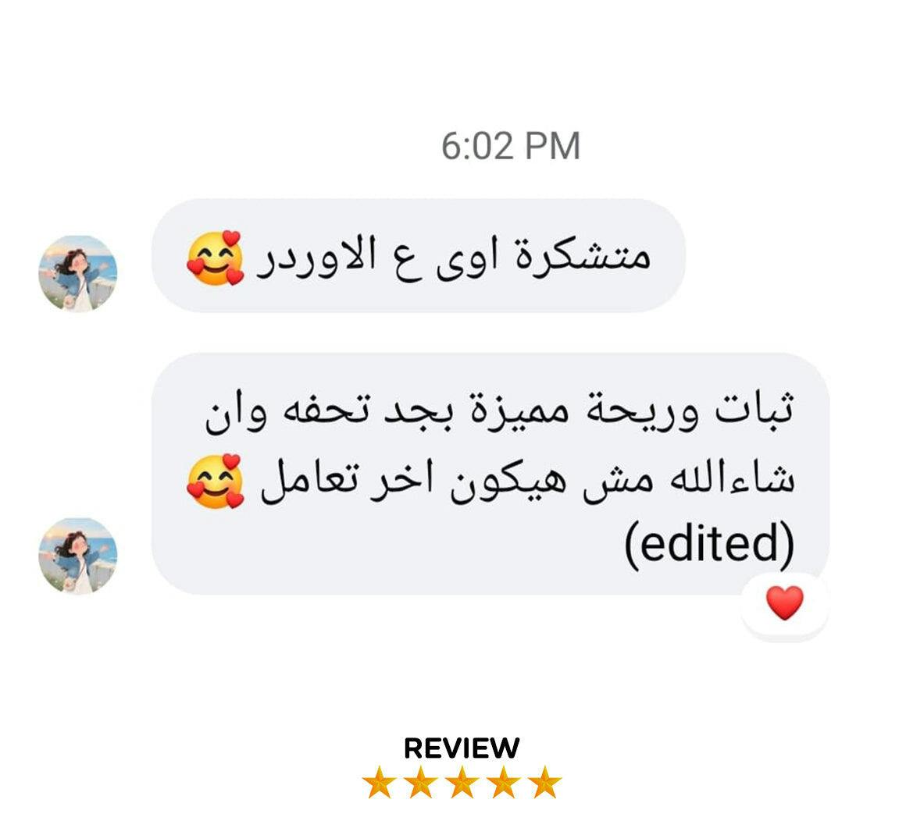Image resolution: width=906 pixels, height=821 pixels.
Task: Open sender avatar beside the second message
Action: (78, 556)
